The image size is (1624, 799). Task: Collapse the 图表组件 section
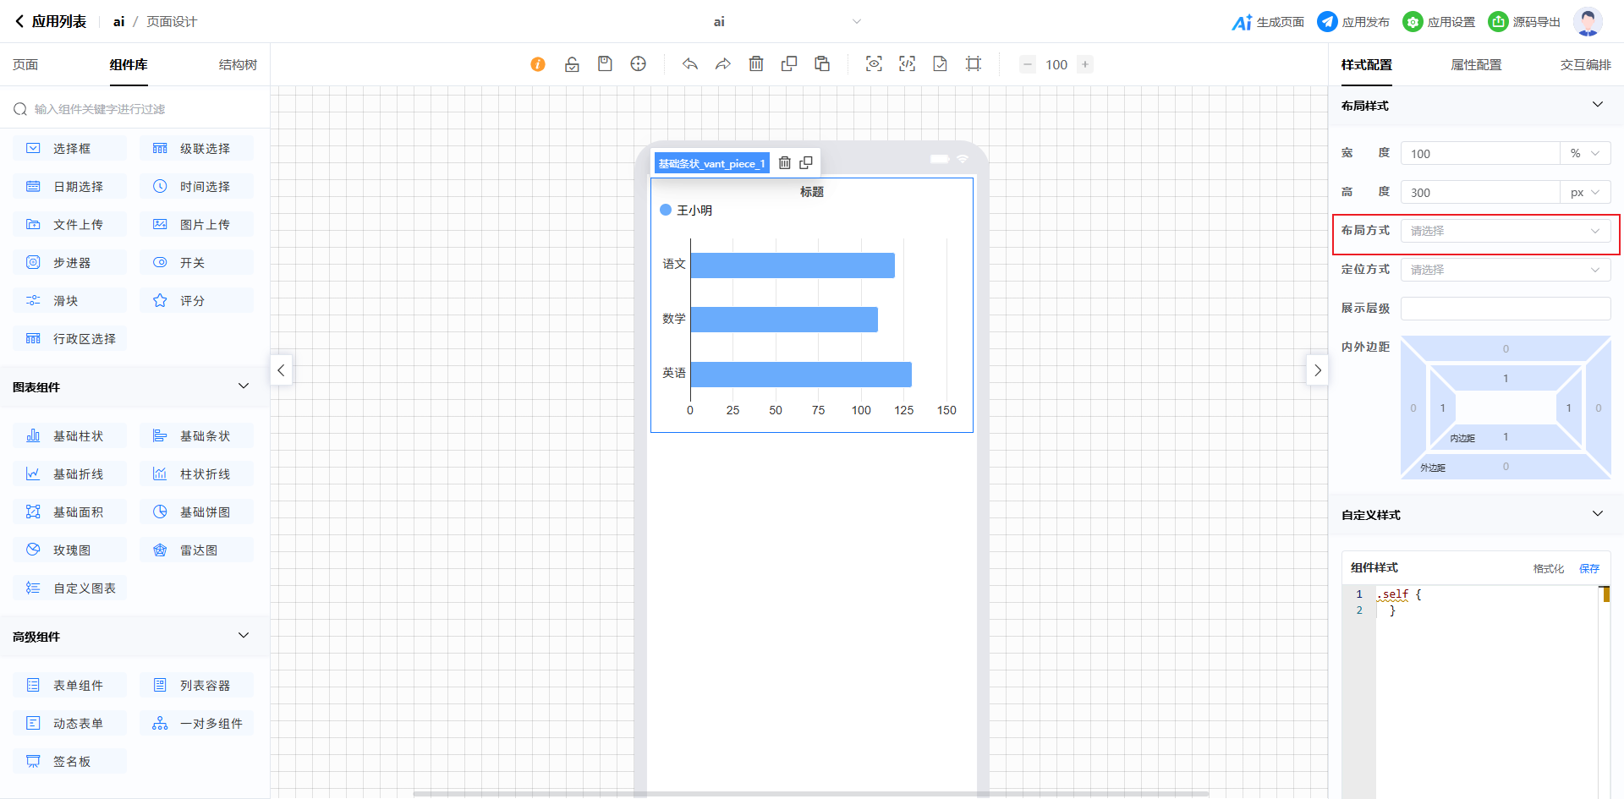pyautogui.click(x=244, y=386)
